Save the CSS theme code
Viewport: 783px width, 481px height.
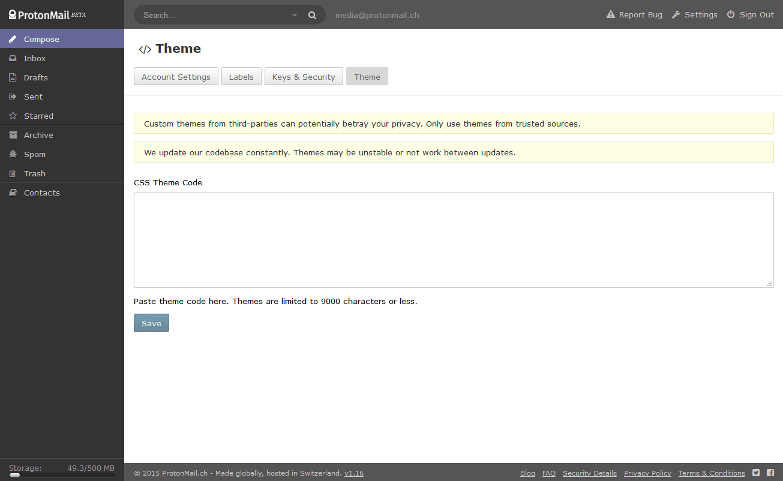(x=151, y=323)
